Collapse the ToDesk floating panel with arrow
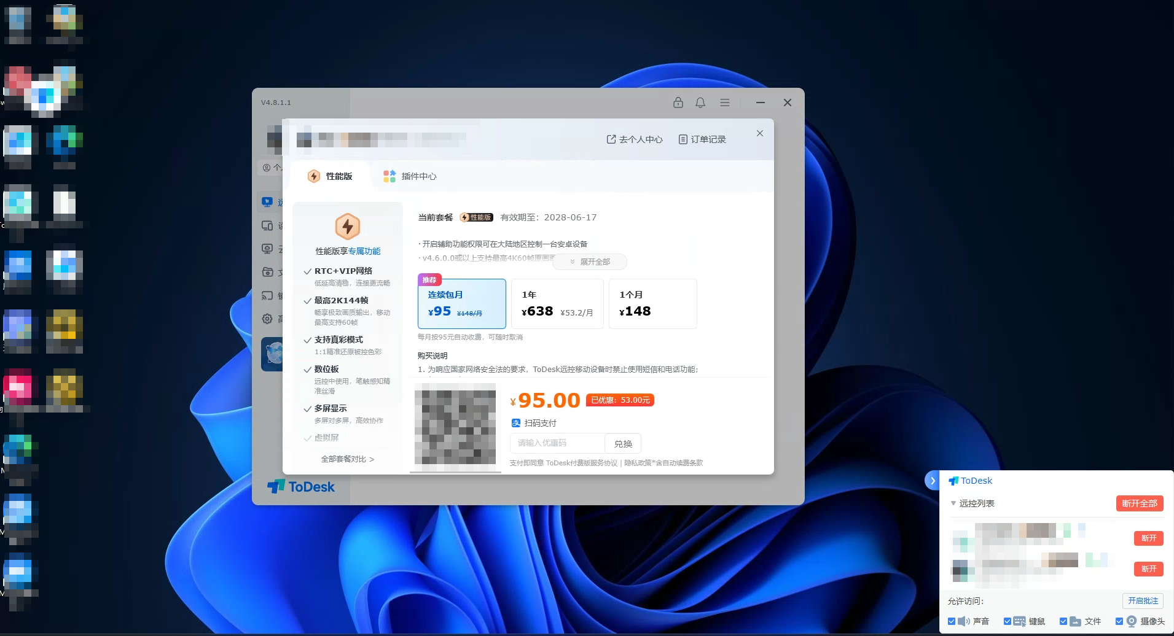This screenshot has height=636, width=1174. coord(933,481)
